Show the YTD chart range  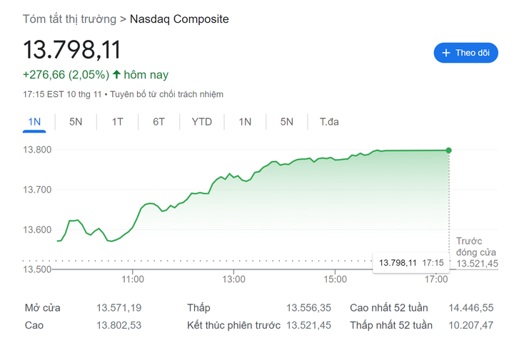pos(201,122)
